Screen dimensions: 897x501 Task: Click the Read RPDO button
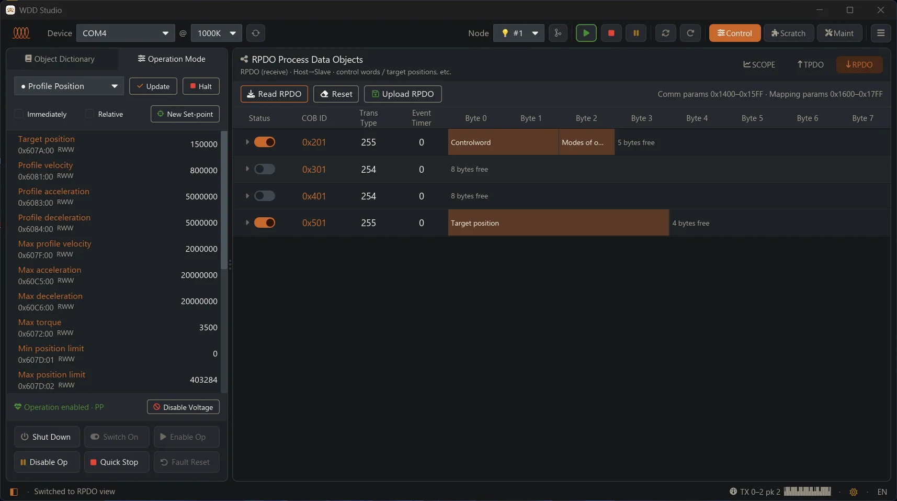click(274, 94)
